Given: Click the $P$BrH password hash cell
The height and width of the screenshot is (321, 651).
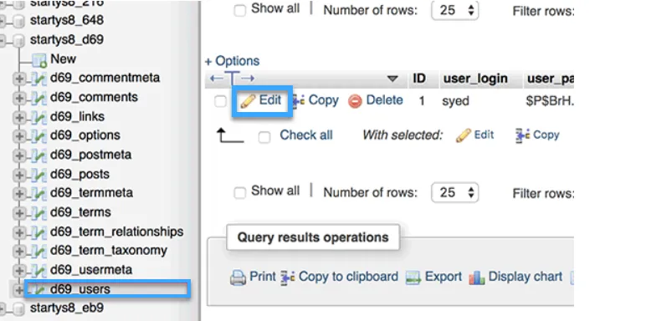Looking at the screenshot, I should pyautogui.click(x=550, y=101).
